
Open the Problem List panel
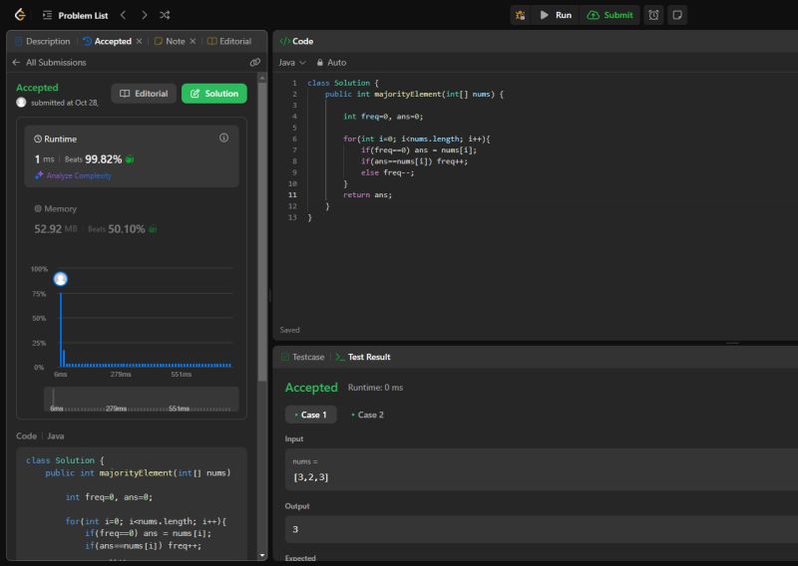(76, 15)
